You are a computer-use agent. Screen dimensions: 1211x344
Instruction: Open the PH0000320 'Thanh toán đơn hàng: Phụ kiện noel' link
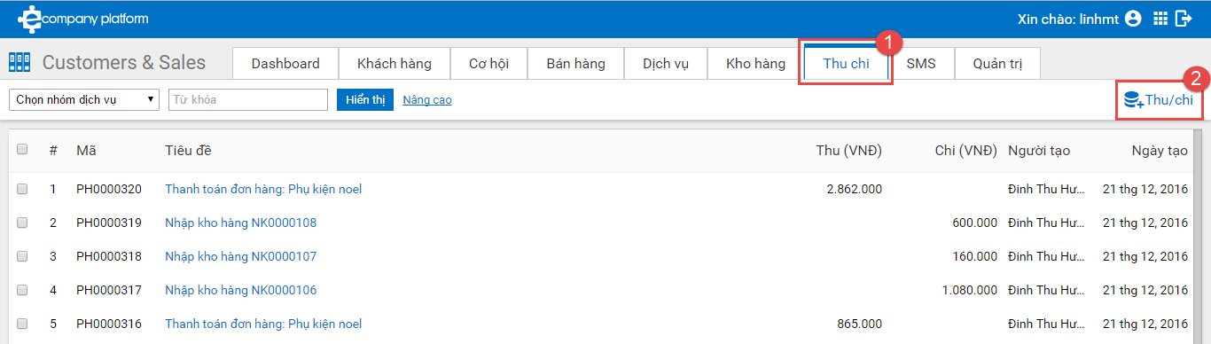pyautogui.click(x=263, y=189)
